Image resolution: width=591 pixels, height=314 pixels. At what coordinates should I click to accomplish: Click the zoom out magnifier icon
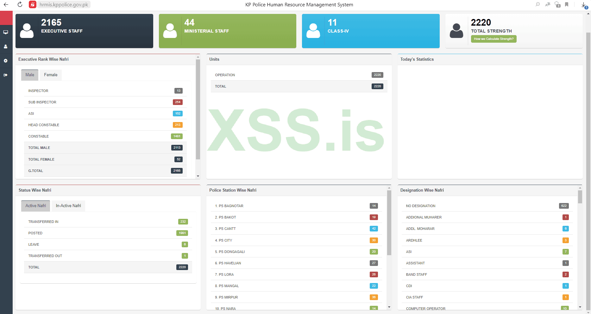click(538, 4)
